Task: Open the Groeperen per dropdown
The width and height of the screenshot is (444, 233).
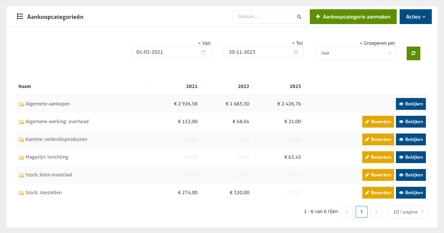Action: [x=356, y=53]
